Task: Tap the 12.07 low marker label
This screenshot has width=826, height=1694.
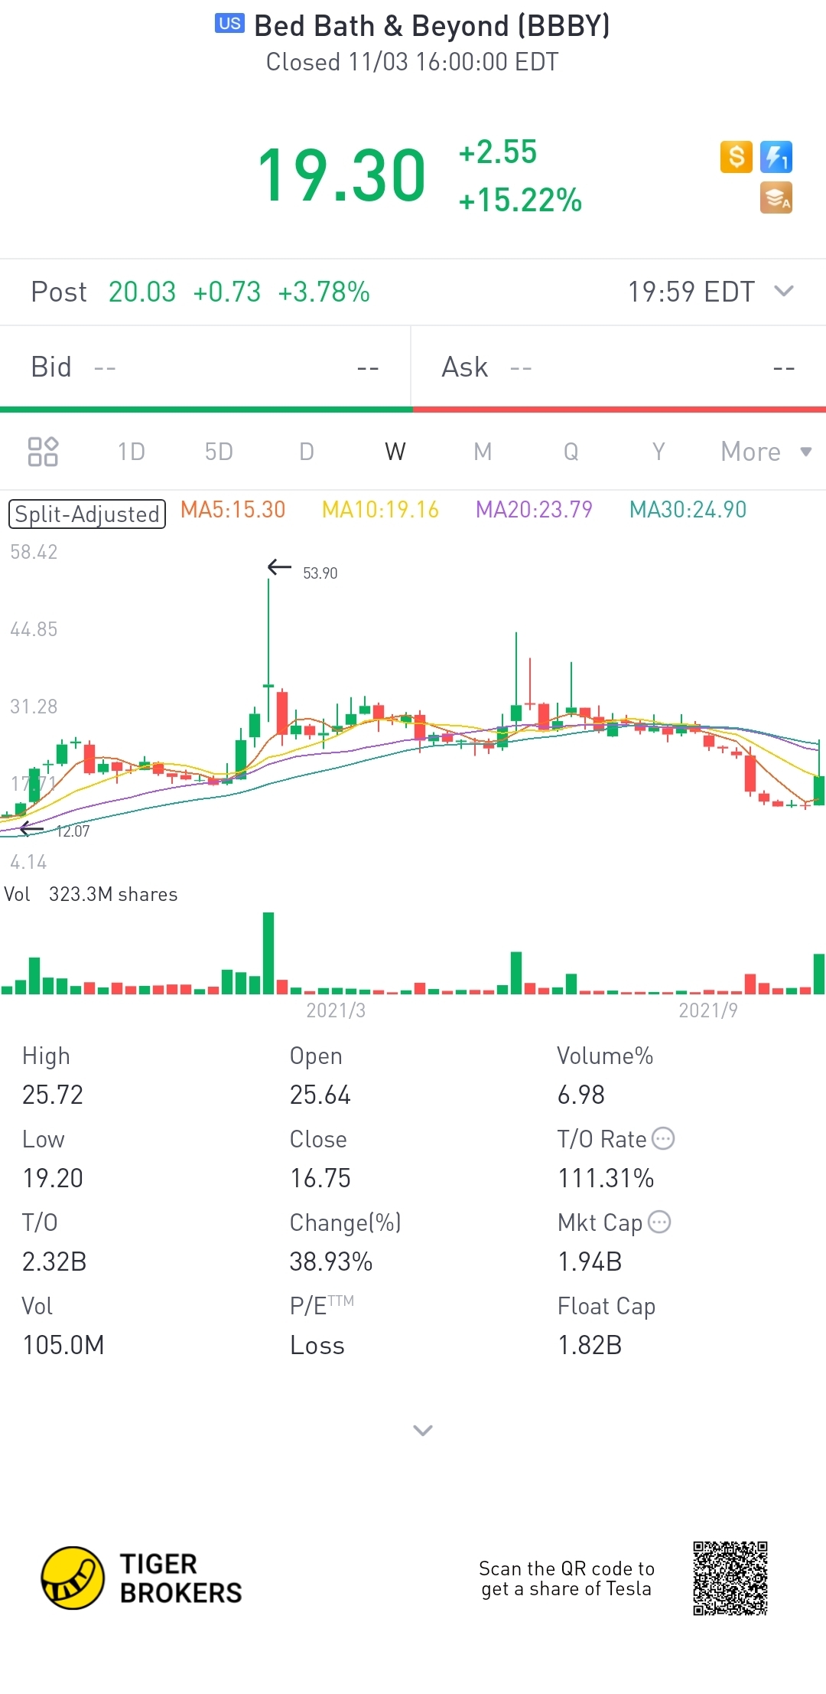Action: pos(73,831)
